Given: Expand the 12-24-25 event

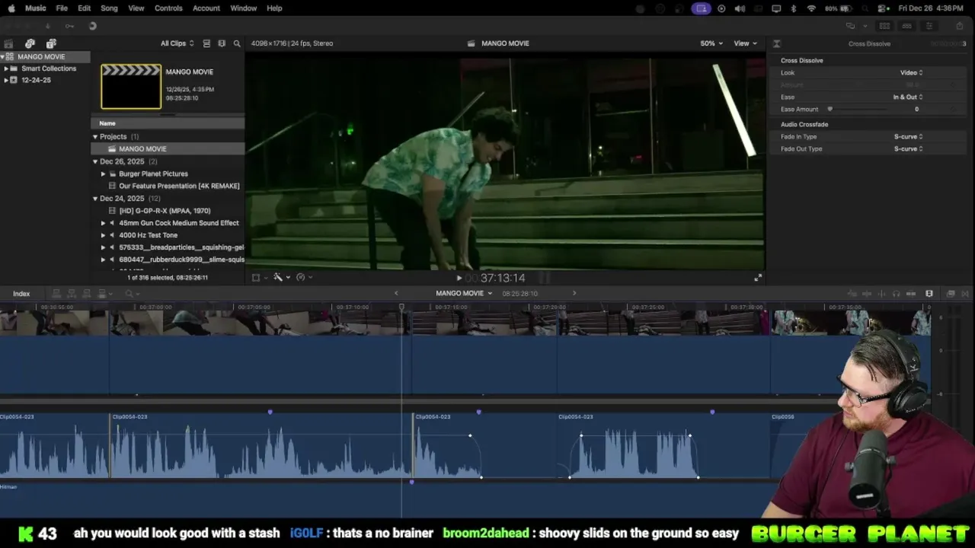Looking at the screenshot, I should coord(6,80).
